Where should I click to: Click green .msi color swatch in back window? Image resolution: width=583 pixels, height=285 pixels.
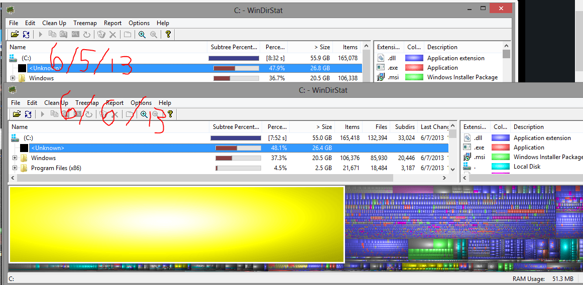414,77
